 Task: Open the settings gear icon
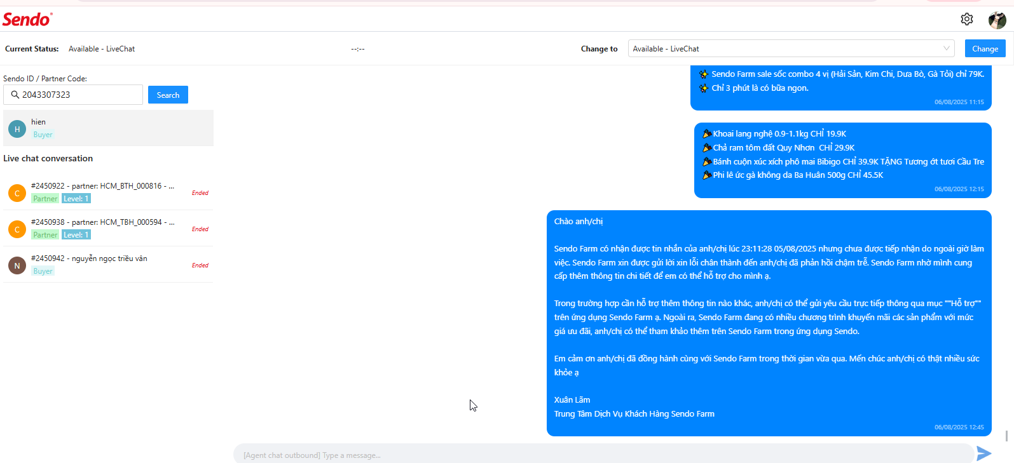[x=967, y=19]
